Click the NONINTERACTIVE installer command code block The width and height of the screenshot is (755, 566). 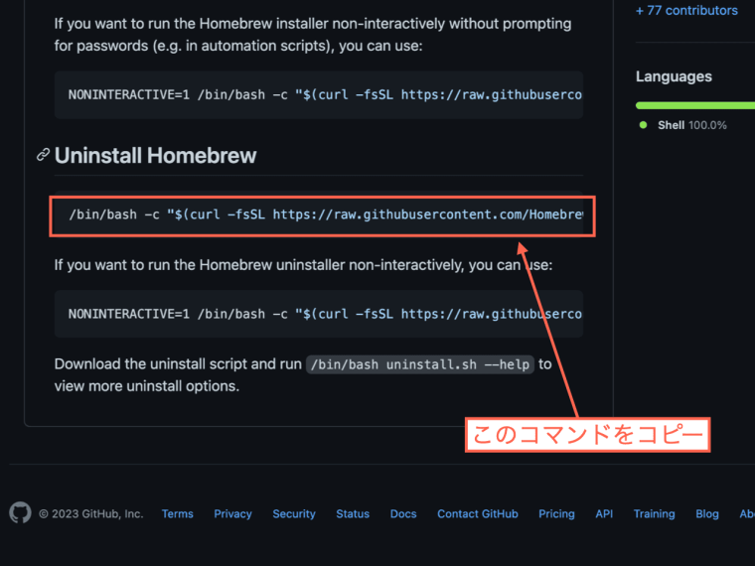pos(319,94)
